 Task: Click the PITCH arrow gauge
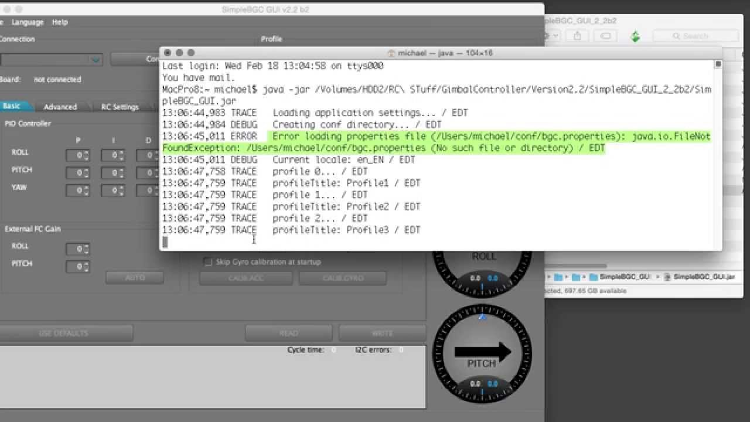[482, 355]
